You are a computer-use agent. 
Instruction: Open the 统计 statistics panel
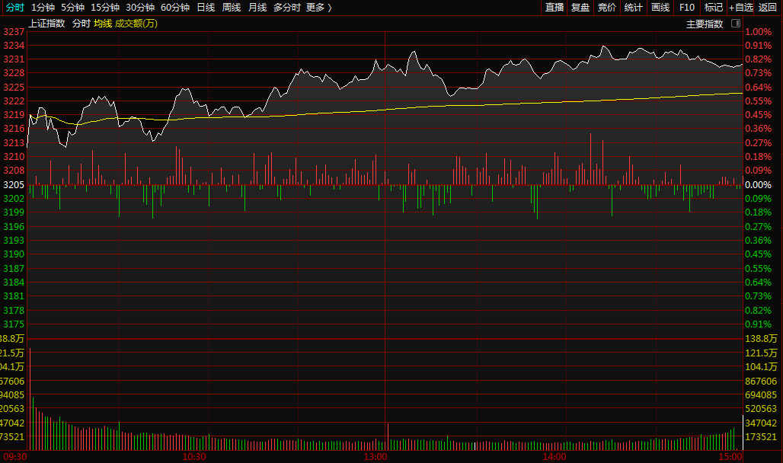pyautogui.click(x=633, y=7)
